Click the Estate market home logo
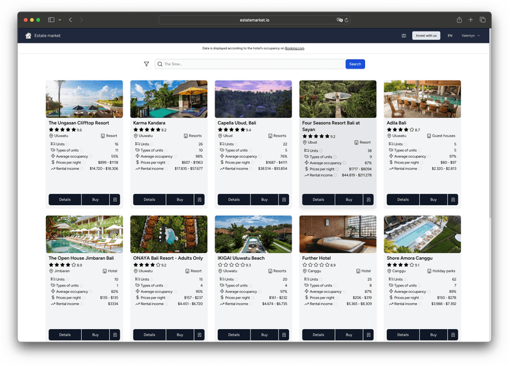Image resolution: width=509 pixels, height=365 pixels. (x=43, y=35)
